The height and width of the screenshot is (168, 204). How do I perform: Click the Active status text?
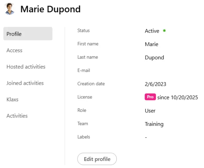pos(152,31)
